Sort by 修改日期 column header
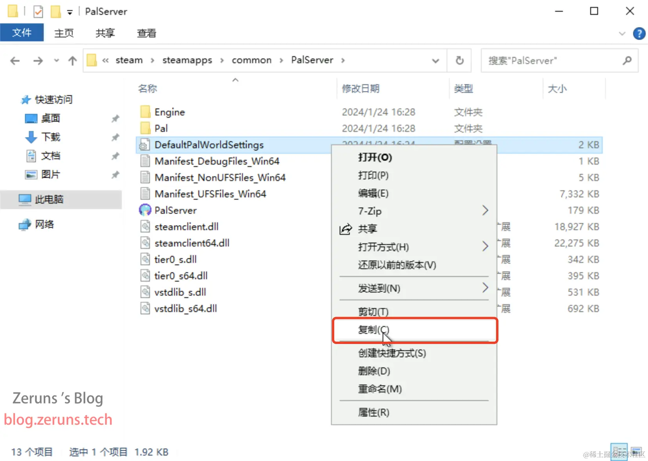Viewport: 648px width, 461px height. (361, 89)
